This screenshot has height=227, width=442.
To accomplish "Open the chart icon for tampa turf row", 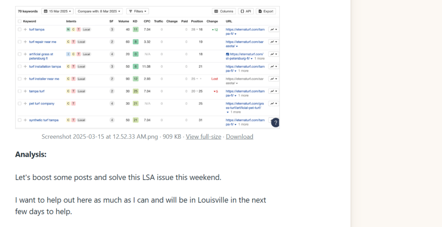I will pos(274,91).
